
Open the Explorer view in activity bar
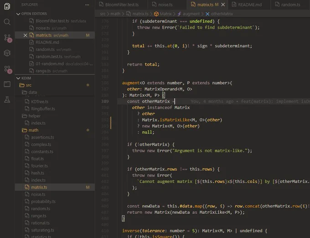pyautogui.click(x=7, y=6)
